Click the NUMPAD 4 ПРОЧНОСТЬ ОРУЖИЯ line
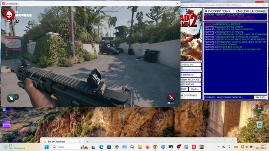Viewport: 269px width, 151px height. [232, 37]
